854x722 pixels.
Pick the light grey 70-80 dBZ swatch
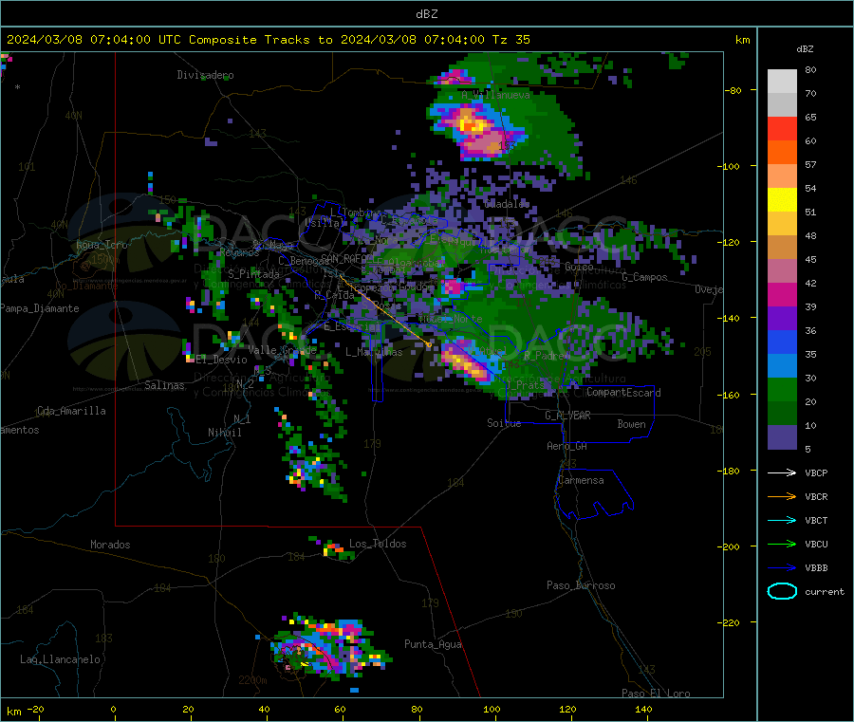pyautogui.click(x=782, y=82)
